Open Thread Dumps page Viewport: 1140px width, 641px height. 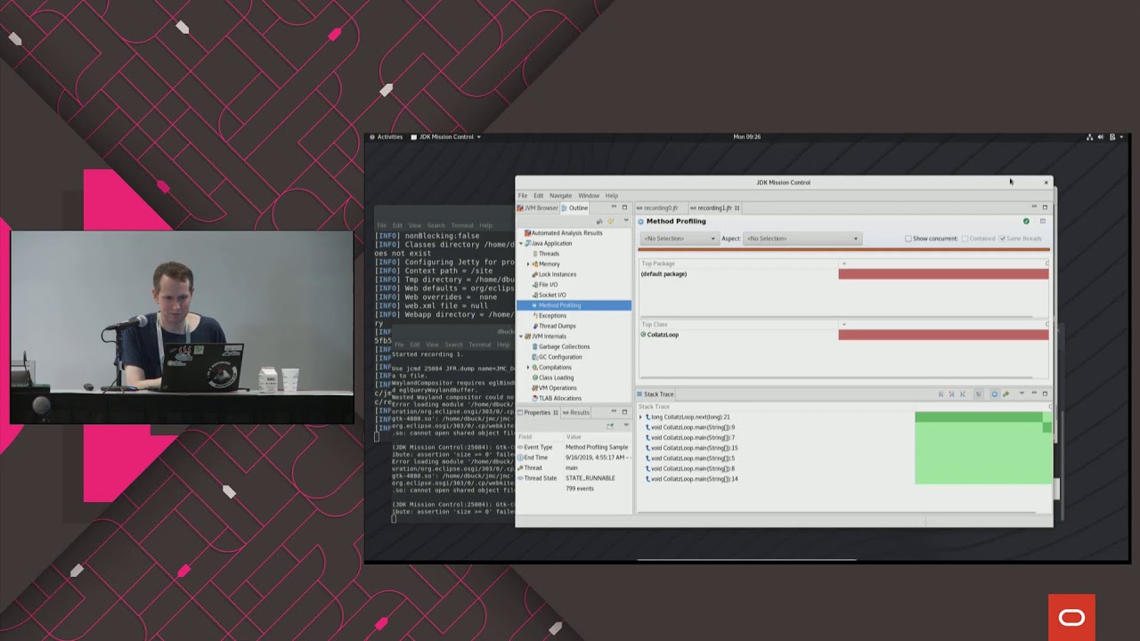pyautogui.click(x=553, y=326)
